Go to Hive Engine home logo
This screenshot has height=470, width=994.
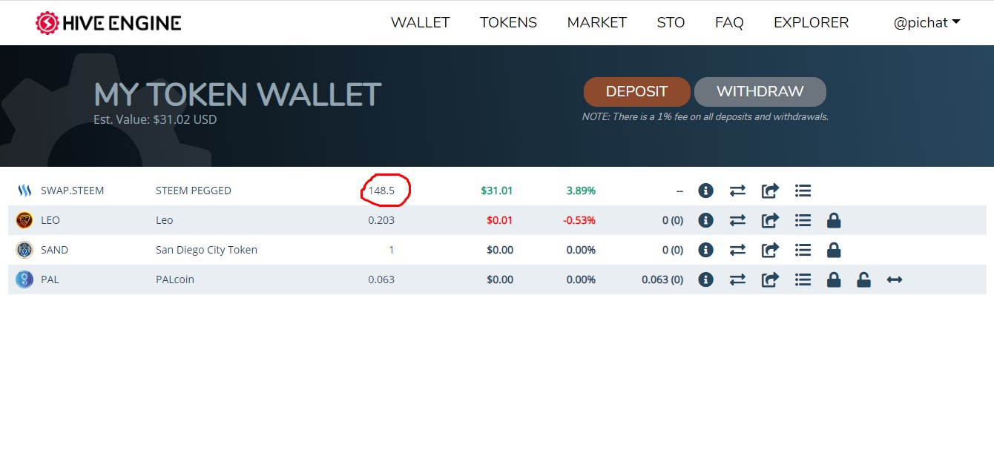pos(108,23)
